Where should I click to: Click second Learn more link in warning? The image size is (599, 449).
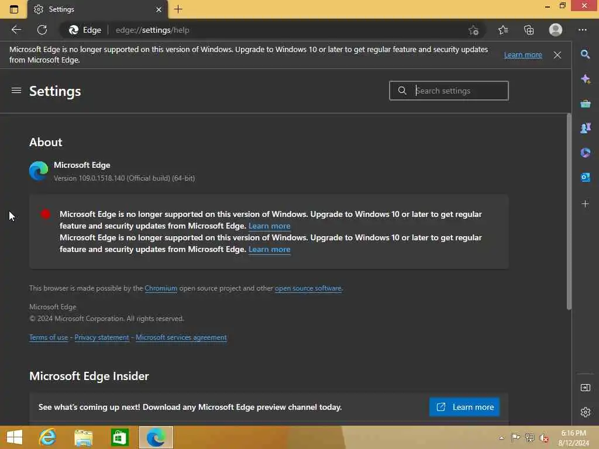269,249
